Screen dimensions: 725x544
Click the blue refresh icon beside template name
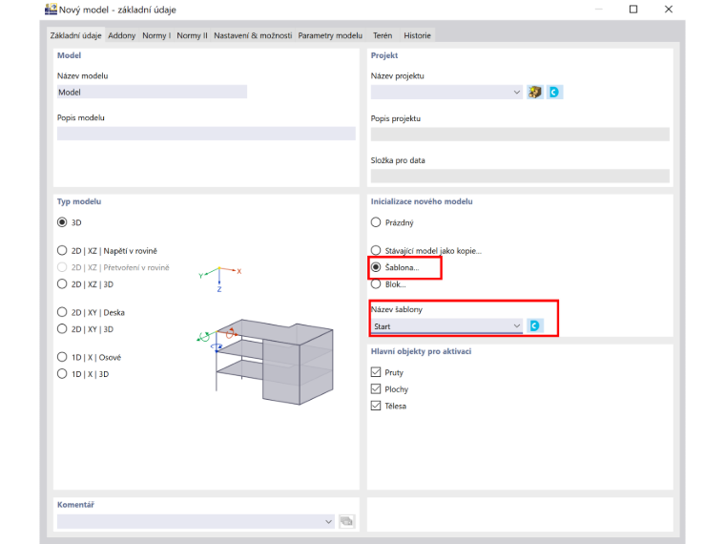(x=535, y=325)
